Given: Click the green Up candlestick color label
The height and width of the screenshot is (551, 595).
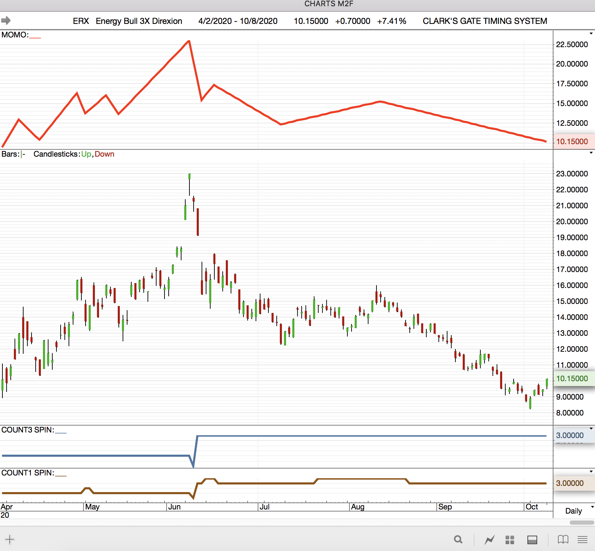Looking at the screenshot, I should click(x=86, y=154).
